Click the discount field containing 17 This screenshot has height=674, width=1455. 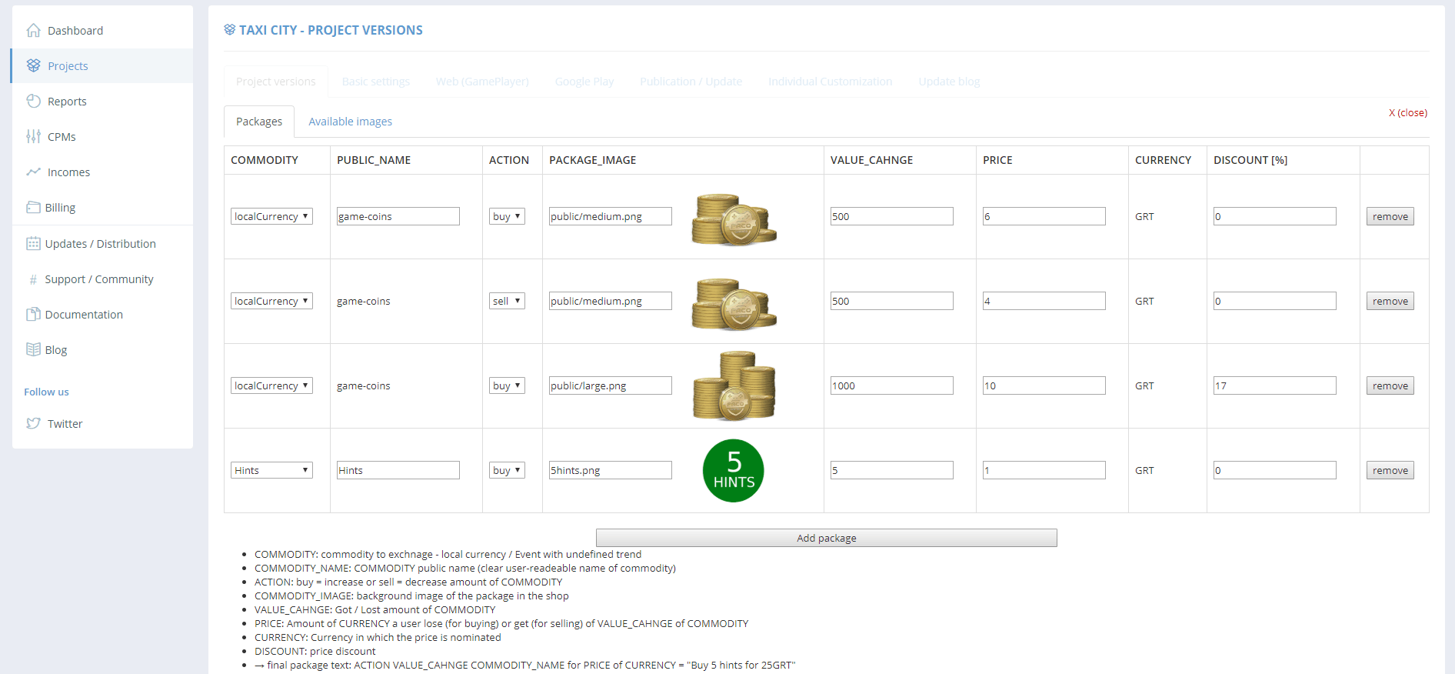pos(1274,385)
